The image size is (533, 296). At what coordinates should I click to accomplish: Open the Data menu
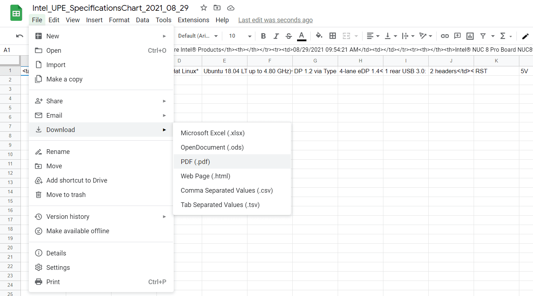click(x=142, y=20)
